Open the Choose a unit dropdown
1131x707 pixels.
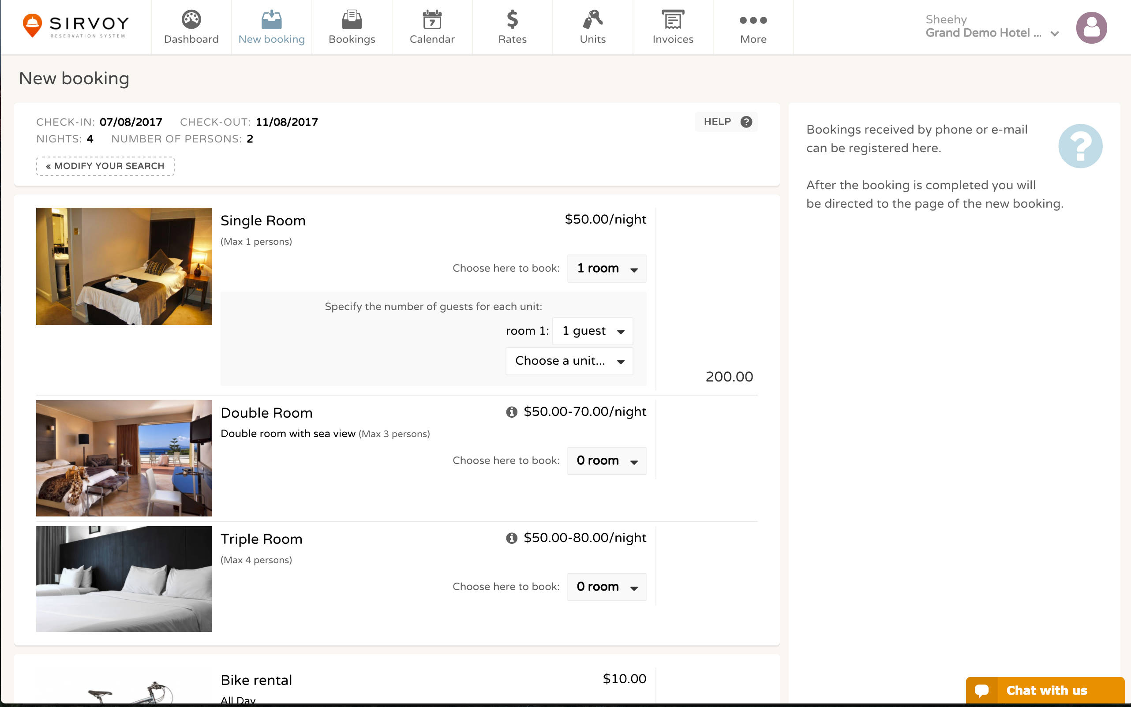coord(569,361)
